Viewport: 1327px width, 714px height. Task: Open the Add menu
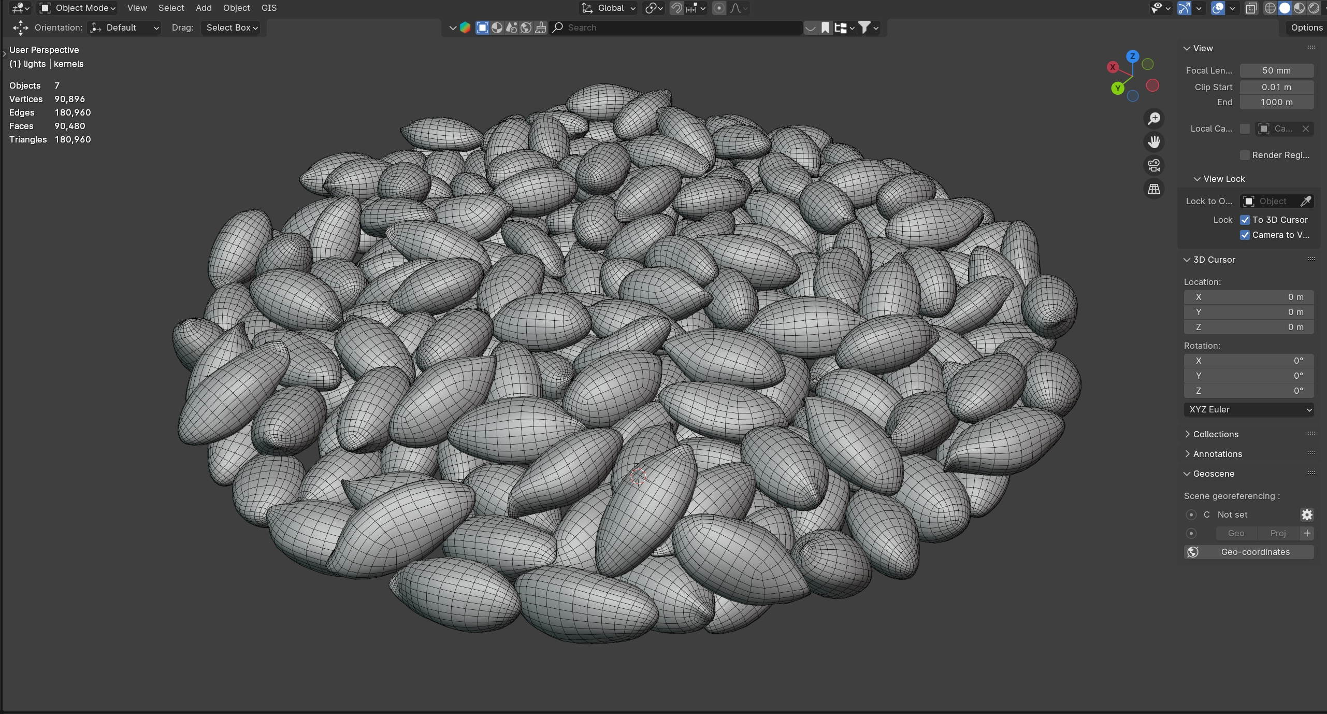point(204,8)
